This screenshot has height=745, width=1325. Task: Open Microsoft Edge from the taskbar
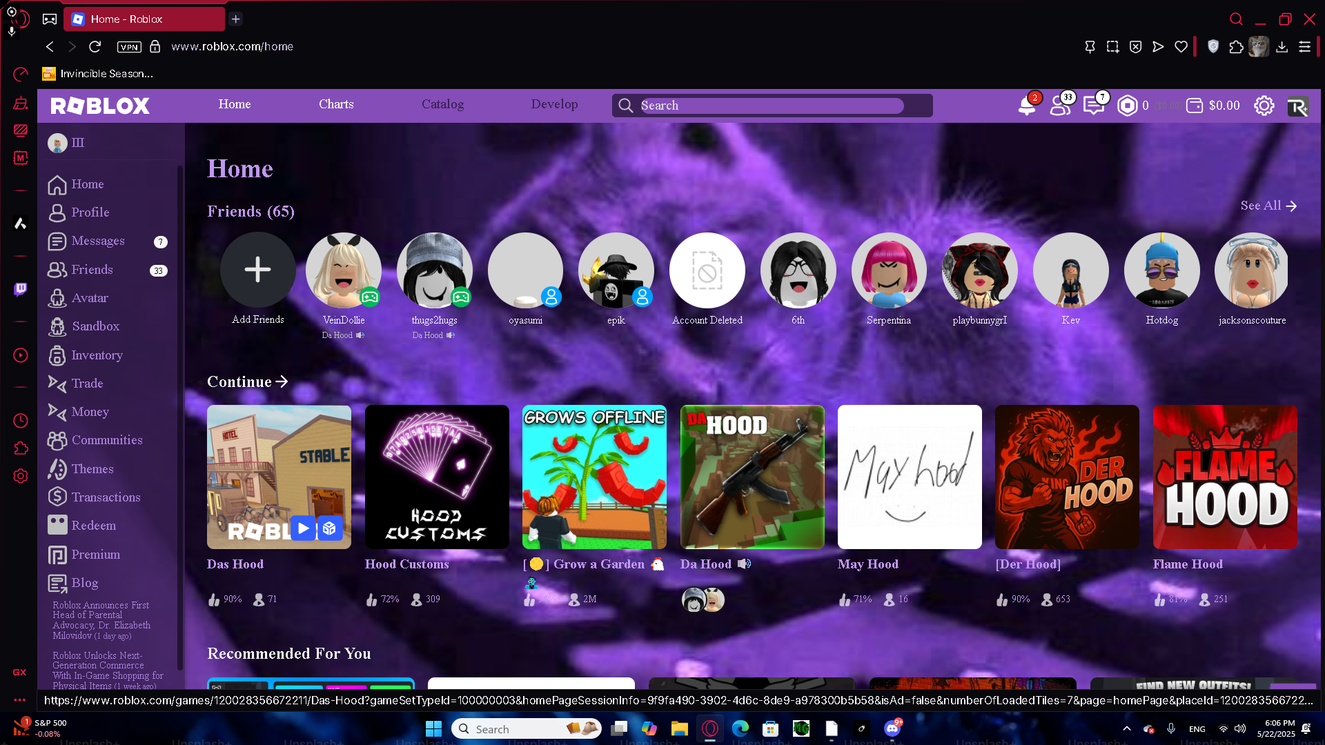(740, 728)
